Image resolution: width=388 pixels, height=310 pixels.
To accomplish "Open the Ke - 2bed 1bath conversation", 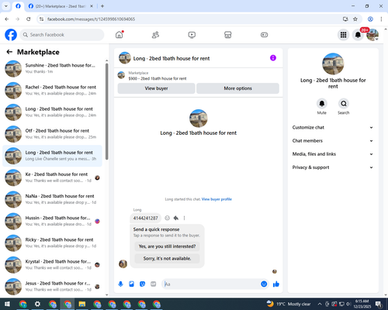I will (53, 177).
